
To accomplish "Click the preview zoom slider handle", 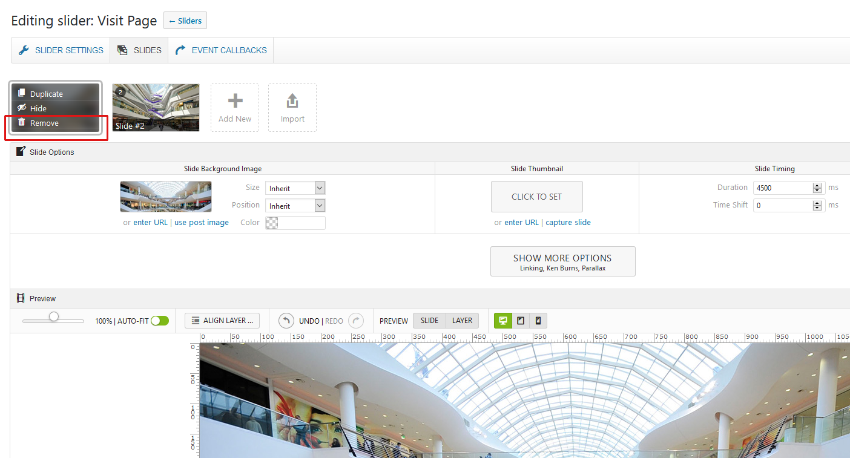I will click(54, 316).
